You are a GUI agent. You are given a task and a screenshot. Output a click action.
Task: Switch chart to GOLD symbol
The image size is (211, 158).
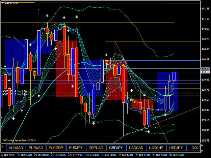[193, 148]
